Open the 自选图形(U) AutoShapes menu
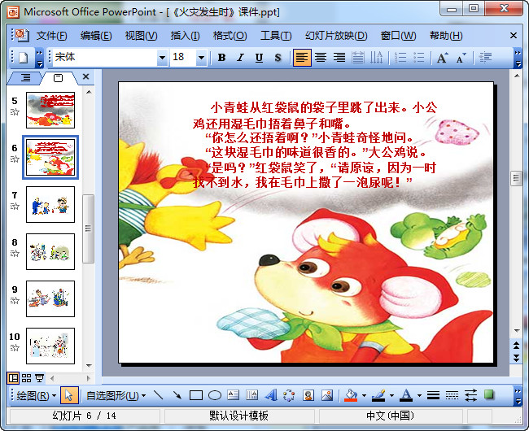This screenshot has width=529, height=431. click(x=116, y=395)
